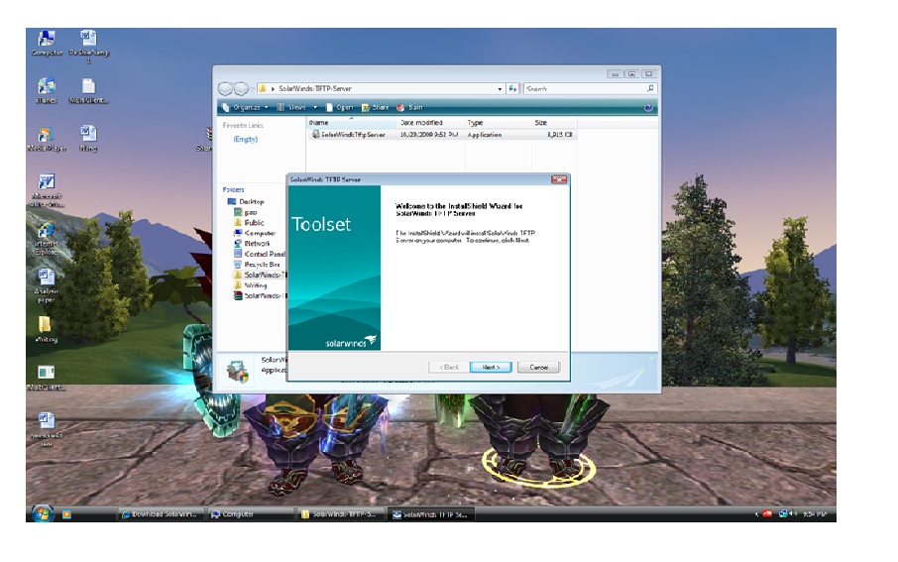This screenshot has height=562, width=898.
Task: Select Network in the Folders tree
Action: pos(252,244)
